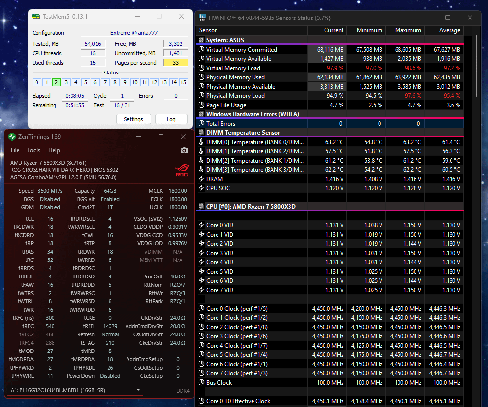This screenshot has height=407, width=488.
Task: Click the DIMM[0] Temperature thermometer icon
Action: tap(201, 142)
